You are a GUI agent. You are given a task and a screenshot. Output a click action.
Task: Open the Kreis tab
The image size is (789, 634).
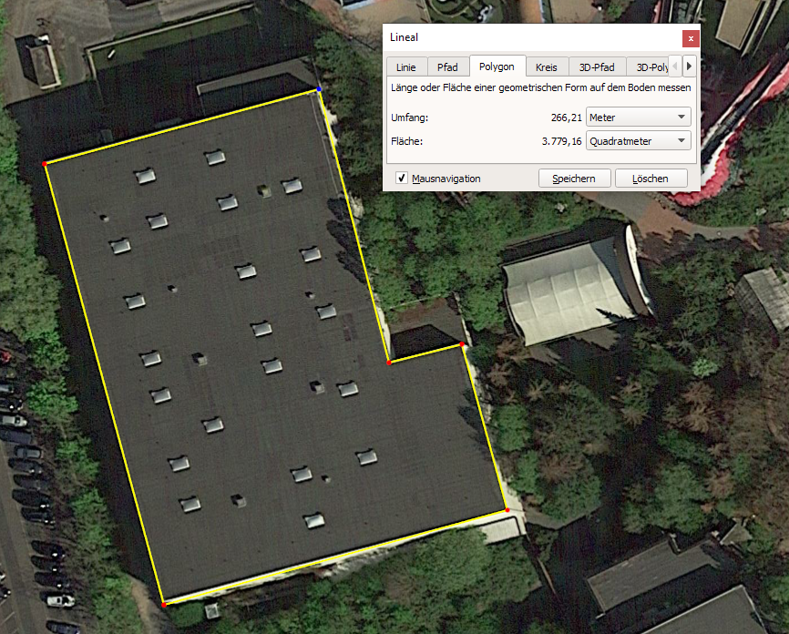546,67
